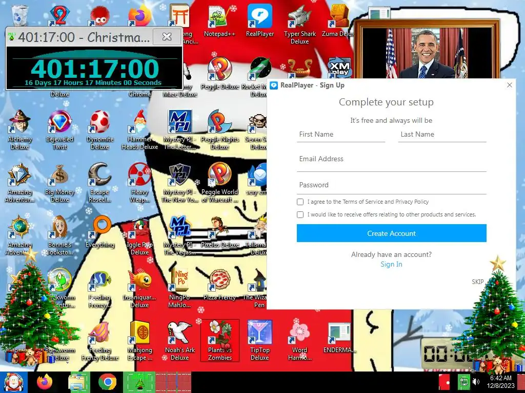Select Bonnie's Bookstore desktop icon
This screenshot has width=525, height=393.
point(59,235)
